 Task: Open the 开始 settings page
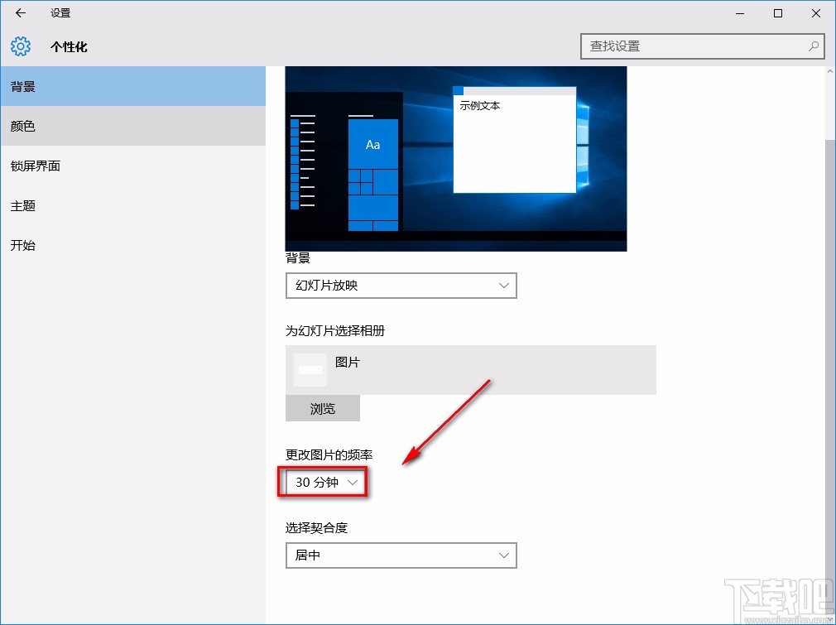[x=22, y=245]
